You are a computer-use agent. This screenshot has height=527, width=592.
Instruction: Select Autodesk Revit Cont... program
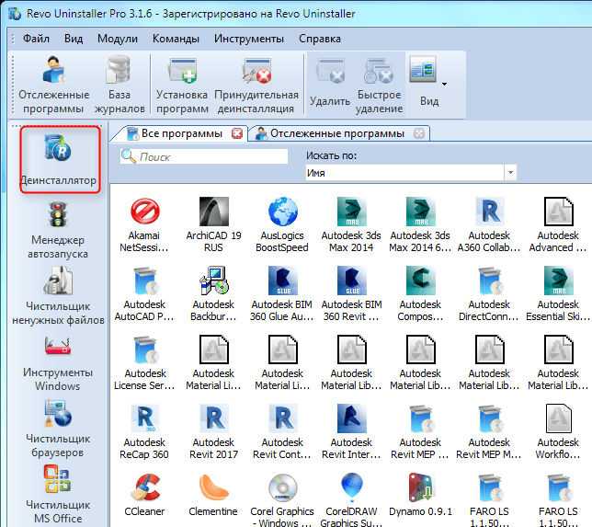click(282, 432)
